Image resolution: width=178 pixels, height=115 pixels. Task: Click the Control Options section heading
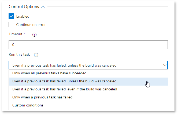24,7
